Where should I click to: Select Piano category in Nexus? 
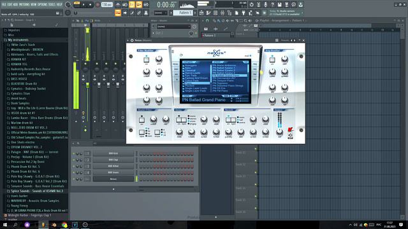[196, 83]
